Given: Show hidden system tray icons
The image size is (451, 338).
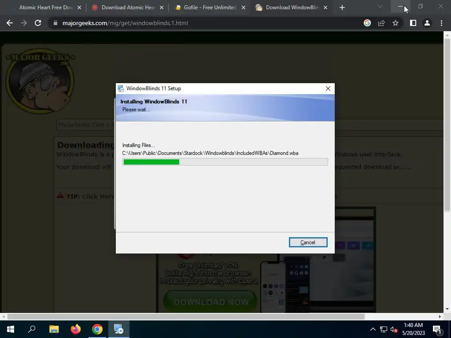Looking at the screenshot, I should [x=373, y=329].
